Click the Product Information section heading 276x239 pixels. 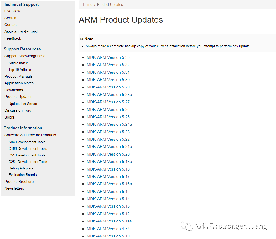pos(23,128)
